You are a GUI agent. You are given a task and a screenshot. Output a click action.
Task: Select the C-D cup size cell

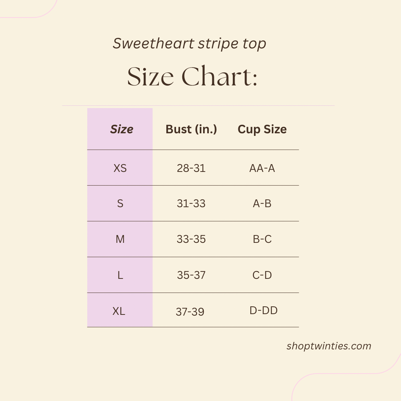pos(262,275)
